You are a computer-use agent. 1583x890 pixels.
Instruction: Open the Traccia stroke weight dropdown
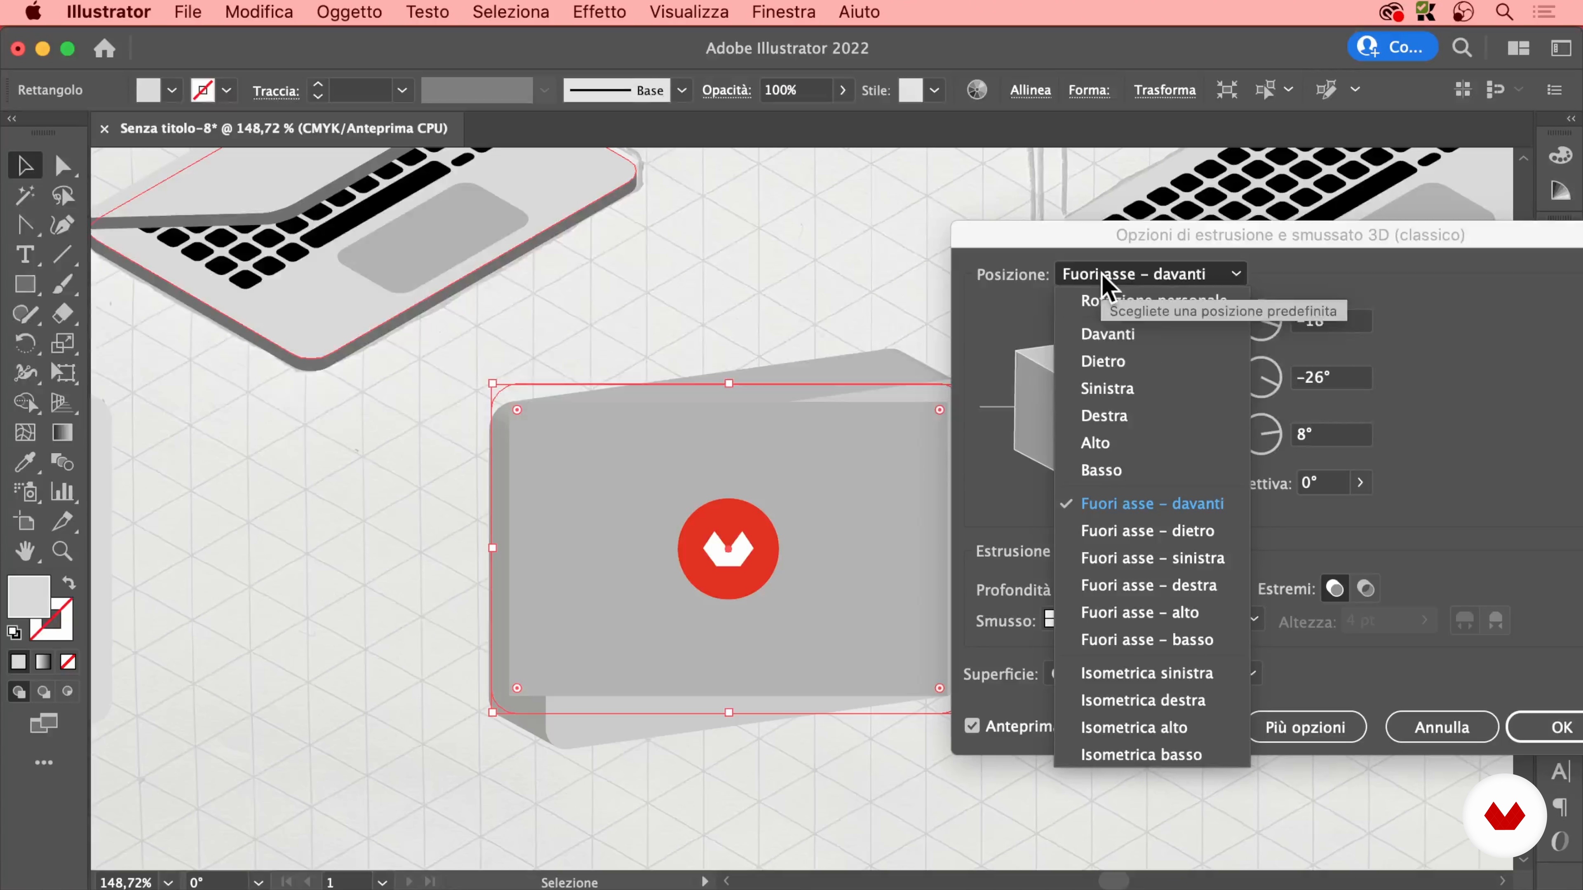tap(402, 90)
